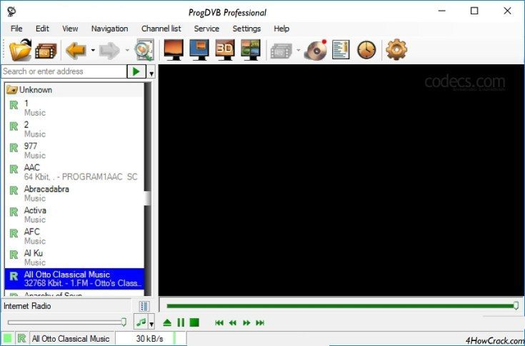
Task: Click the R radio icon in status bar
Action: (x=21, y=338)
